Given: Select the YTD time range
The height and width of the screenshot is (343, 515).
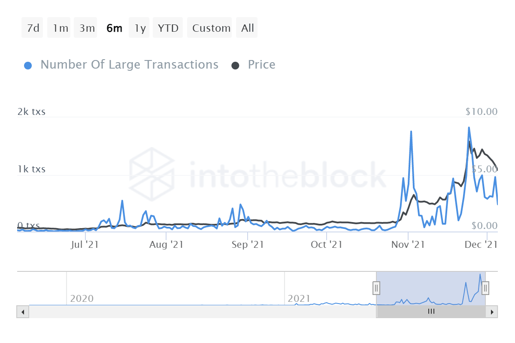Looking at the screenshot, I should point(167,27).
